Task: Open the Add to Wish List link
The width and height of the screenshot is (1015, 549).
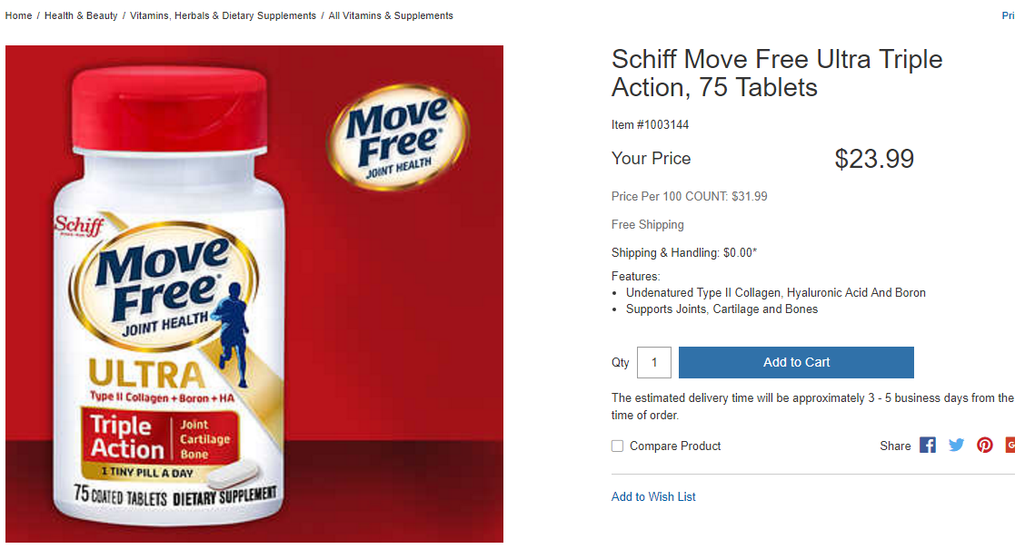Action: 653,496
